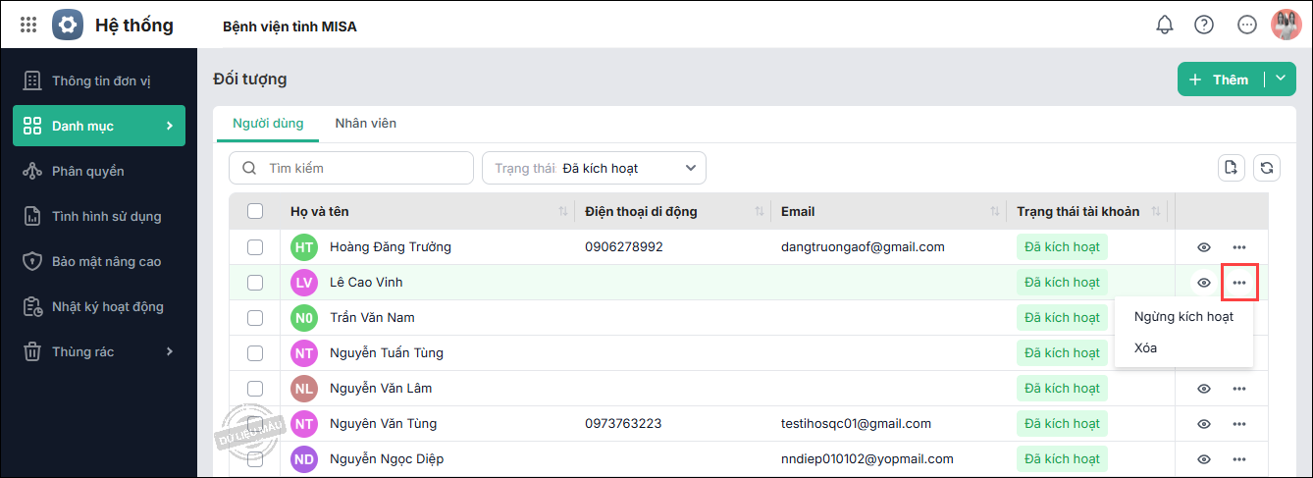Open more options for Lê Cao Vinh
Image resolution: width=1313 pixels, height=478 pixels.
pyautogui.click(x=1239, y=283)
